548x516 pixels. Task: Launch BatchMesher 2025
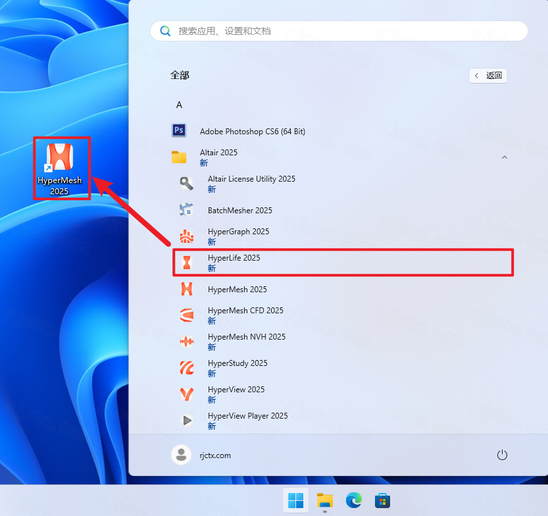(239, 211)
